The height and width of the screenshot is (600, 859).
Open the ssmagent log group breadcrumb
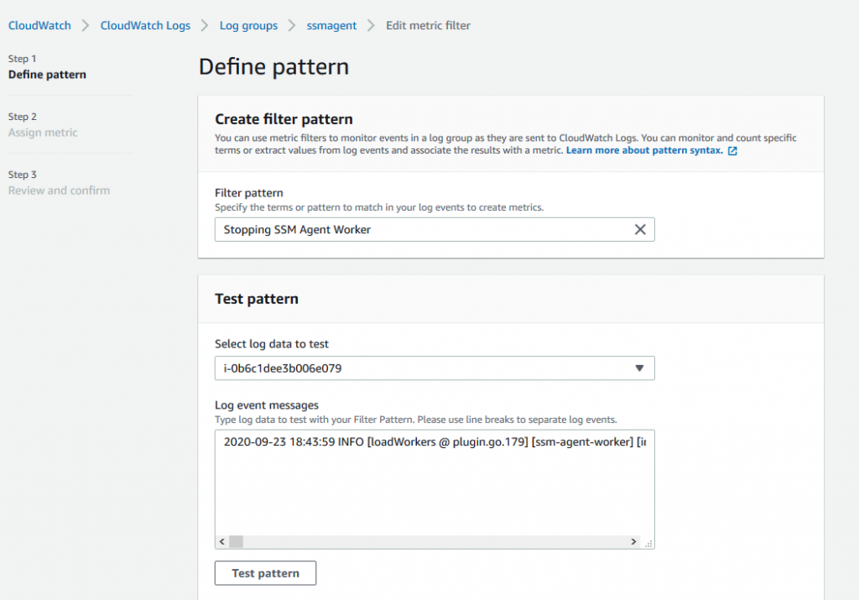click(x=331, y=25)
